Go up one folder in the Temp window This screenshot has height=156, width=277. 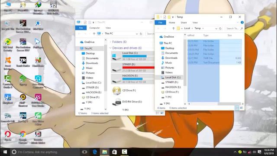tap(174, 28)
